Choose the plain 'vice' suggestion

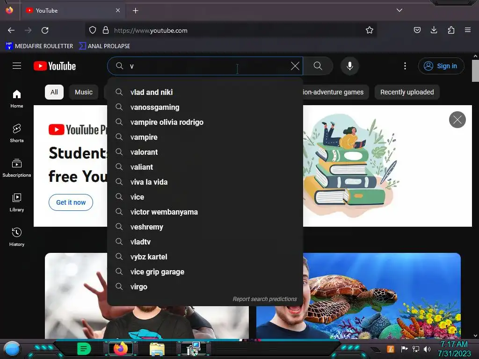(205, 197)
